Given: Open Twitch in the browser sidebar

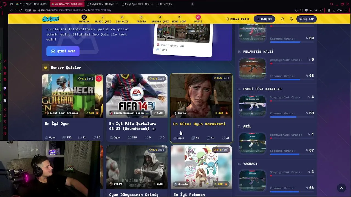Looking at the screenshot, I should pyautogui.click(x=5, y=88).
